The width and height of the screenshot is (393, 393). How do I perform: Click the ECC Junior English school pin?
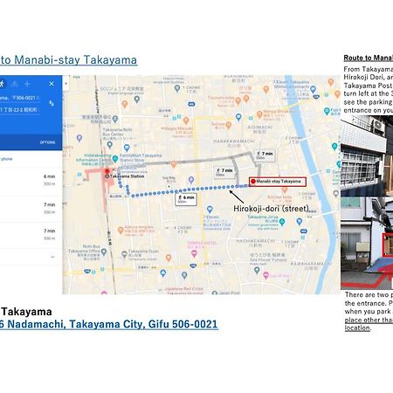pyautogui.click(x=137, y=100)
